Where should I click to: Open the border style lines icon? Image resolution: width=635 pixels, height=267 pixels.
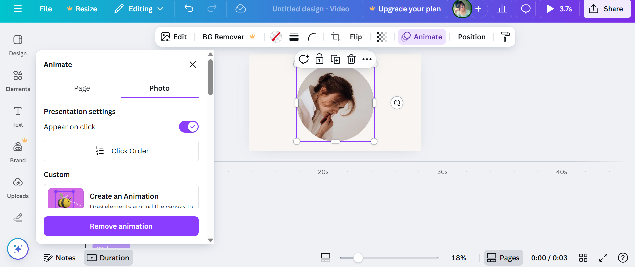point(294,37)
